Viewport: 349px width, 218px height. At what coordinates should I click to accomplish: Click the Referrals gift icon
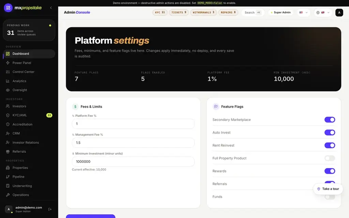[8, 152]
